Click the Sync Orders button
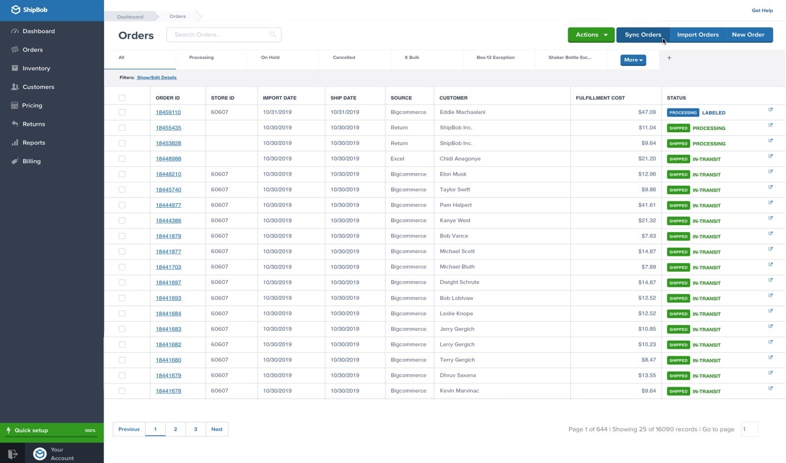 (643, 35)
